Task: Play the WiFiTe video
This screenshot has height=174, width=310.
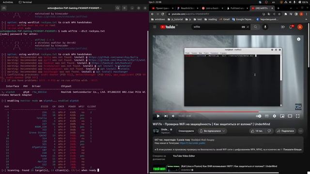Action: [158, 116]
